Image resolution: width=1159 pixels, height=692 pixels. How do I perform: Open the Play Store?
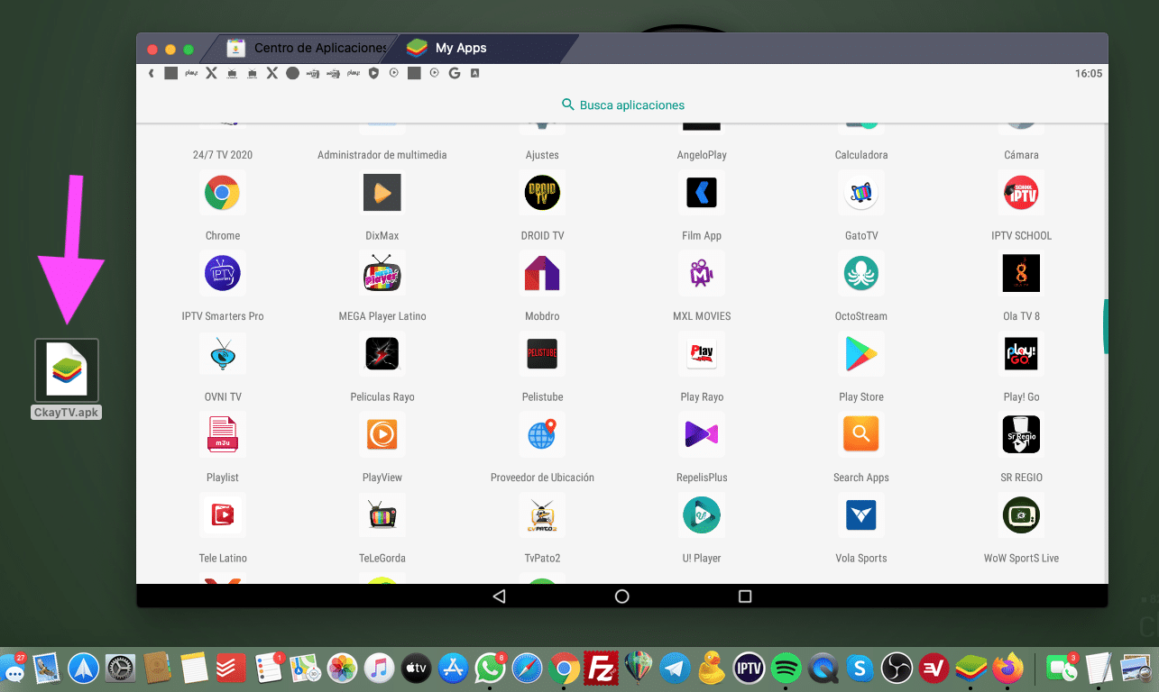(x=860, y=353)
